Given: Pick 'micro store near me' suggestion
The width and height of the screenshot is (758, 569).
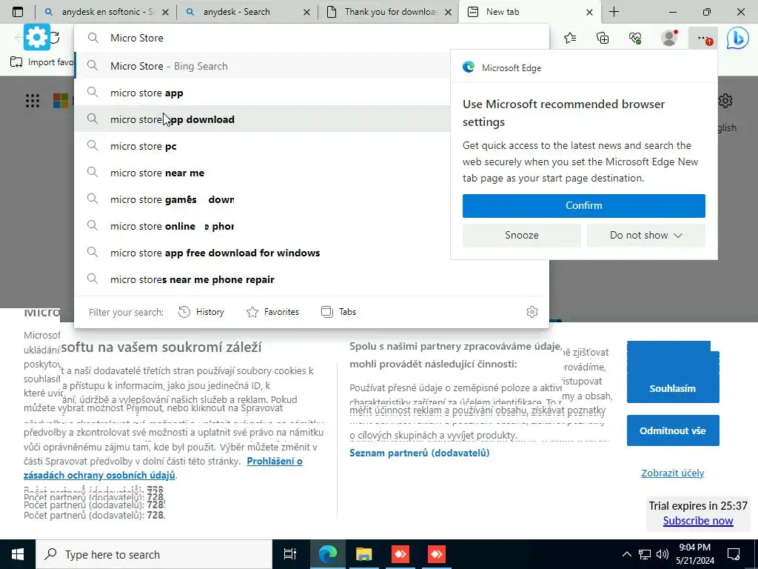Looking at the screenshot, I should click(263, 173).
